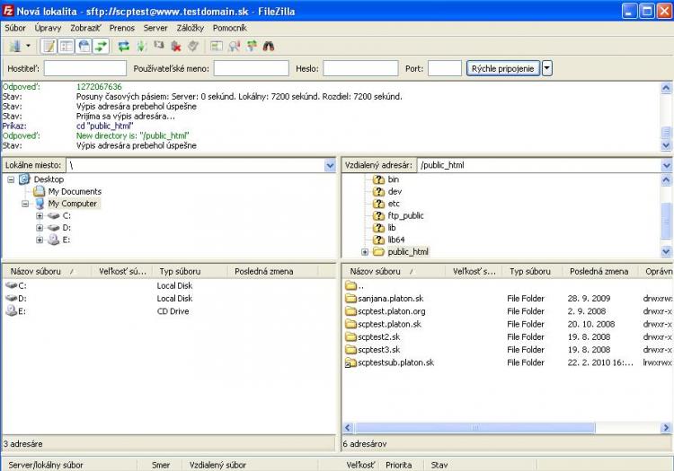The height and width of the screenshot is (471, 674).
Task: Select the bin folder in remote tree
Action: tap(393, 179)
